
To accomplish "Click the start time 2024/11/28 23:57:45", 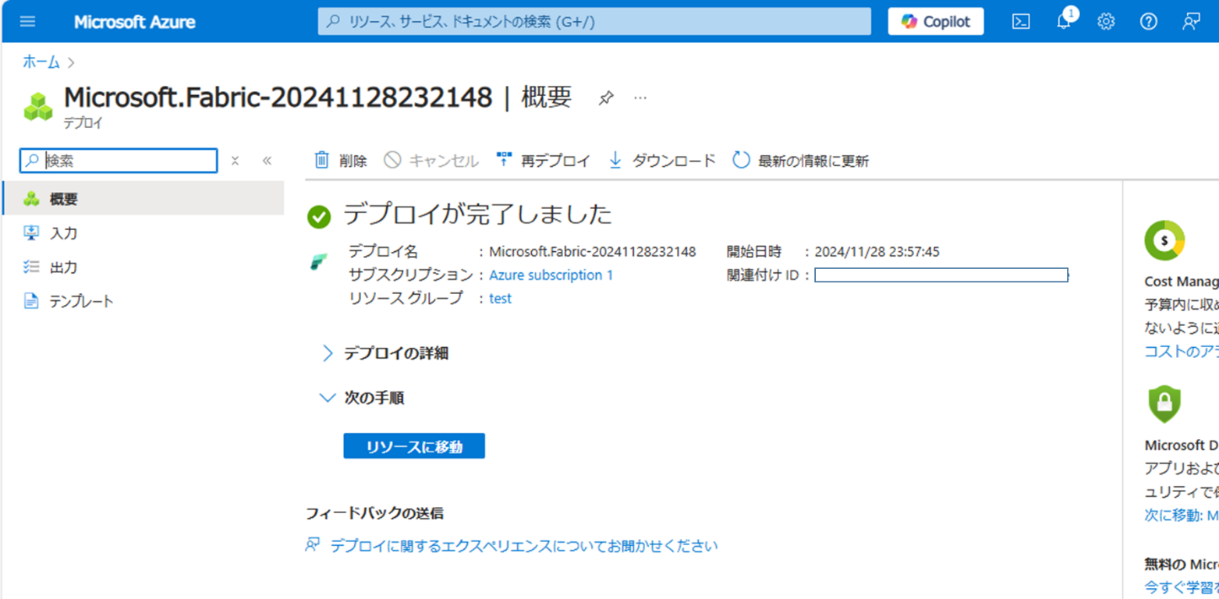I will (877, 252).
